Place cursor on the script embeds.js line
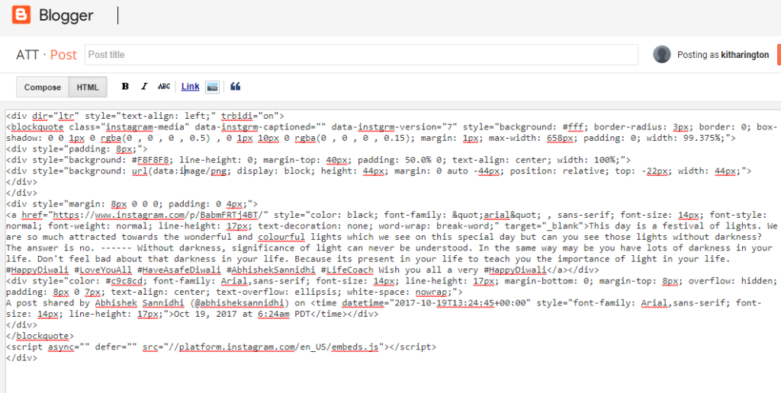Viewport: 781px width, 393px height. point(221,347)
